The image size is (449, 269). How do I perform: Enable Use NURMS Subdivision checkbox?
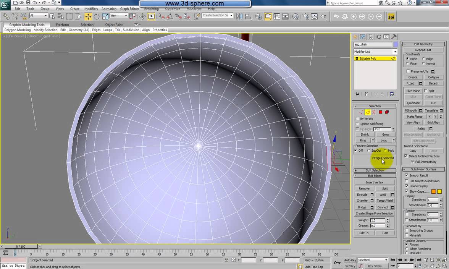tap(407, 181)
